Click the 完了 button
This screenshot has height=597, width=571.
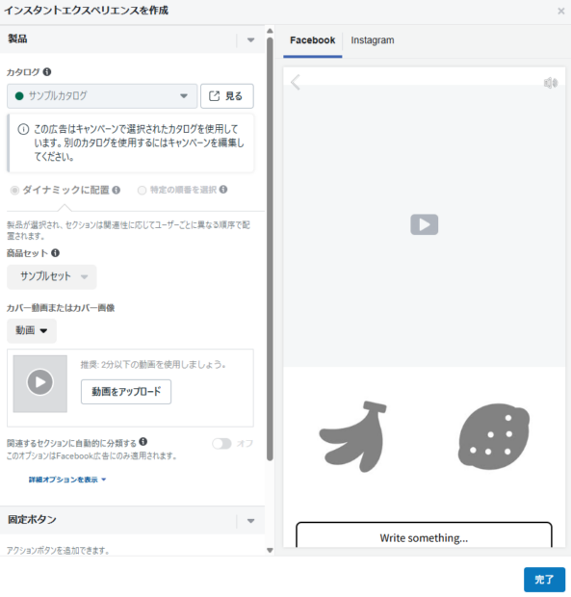tap(544, 580)
